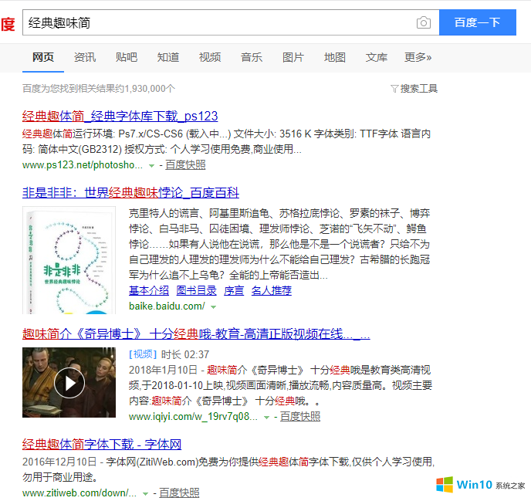Select the 网页 tab
The width and height of the screenshot is (531, 501).
(43, 57)
